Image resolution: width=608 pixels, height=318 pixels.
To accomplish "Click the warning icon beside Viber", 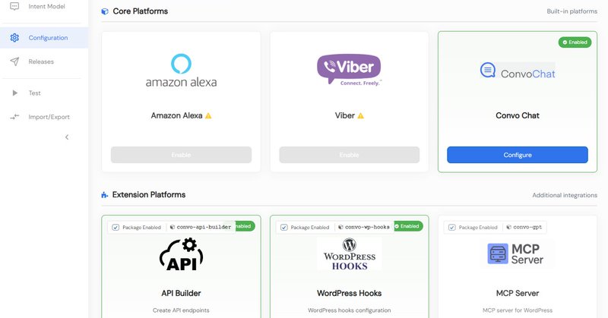I will click(x=360, y=116).
